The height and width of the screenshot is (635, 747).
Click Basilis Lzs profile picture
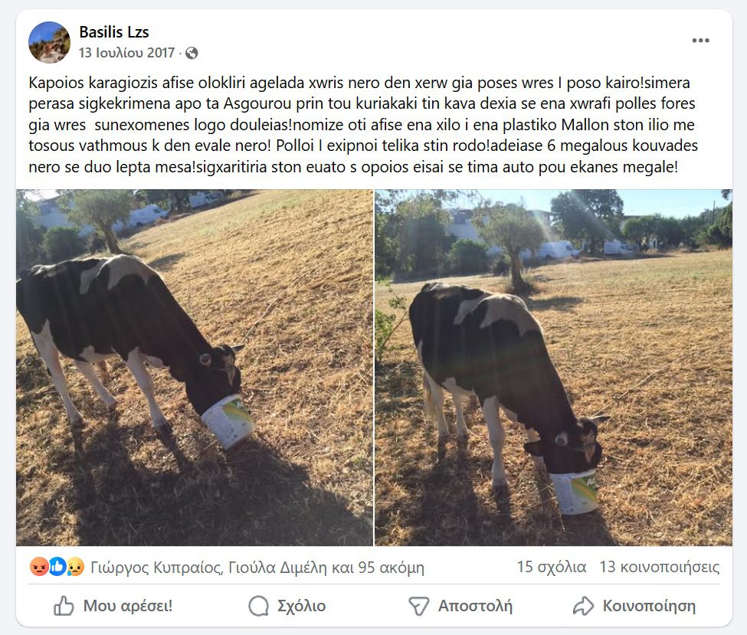coord(49,42)
